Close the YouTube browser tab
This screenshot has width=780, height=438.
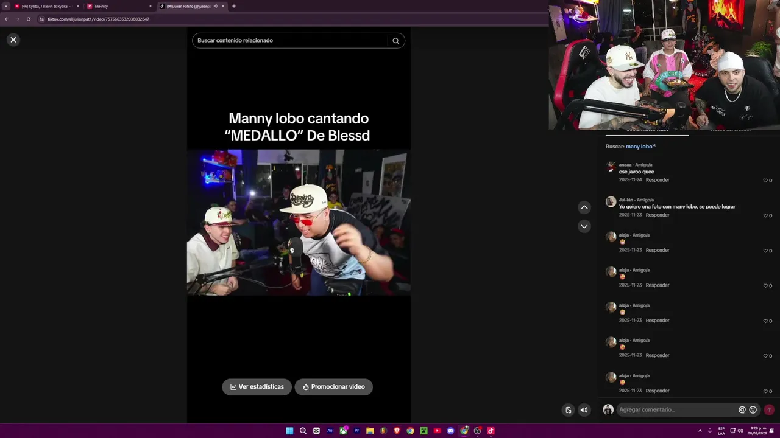point(78,6)
